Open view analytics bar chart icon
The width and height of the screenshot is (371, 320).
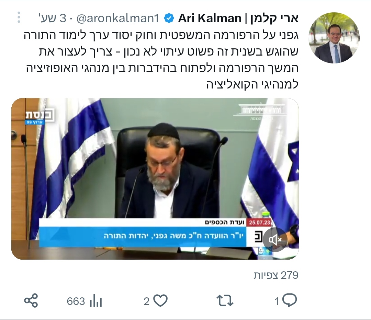pos(96,301)
